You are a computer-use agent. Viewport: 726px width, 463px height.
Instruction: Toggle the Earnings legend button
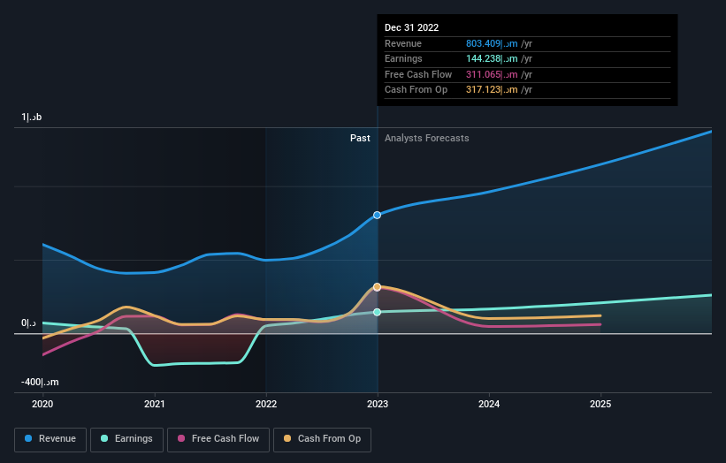[126, 439]
